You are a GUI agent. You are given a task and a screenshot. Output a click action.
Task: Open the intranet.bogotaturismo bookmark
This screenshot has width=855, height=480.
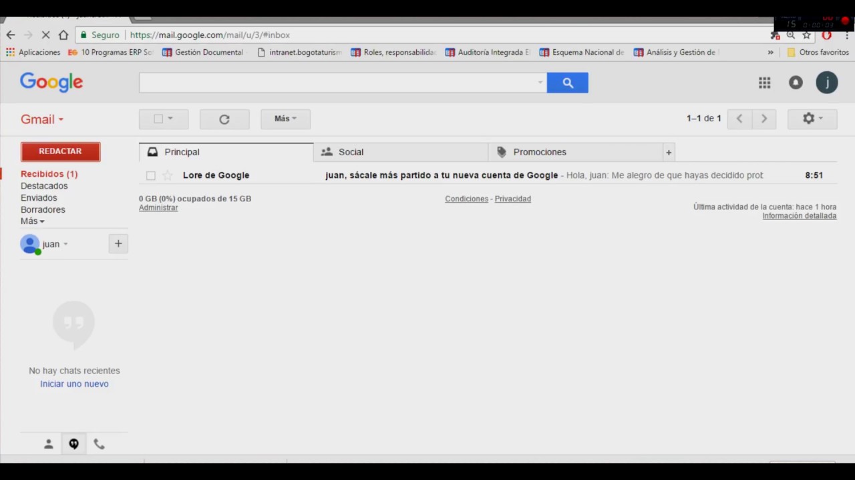pos(299,52)
